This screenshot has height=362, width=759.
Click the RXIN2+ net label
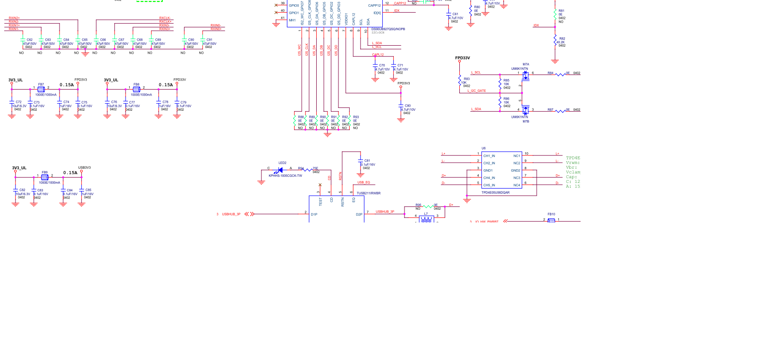(14, 18)
